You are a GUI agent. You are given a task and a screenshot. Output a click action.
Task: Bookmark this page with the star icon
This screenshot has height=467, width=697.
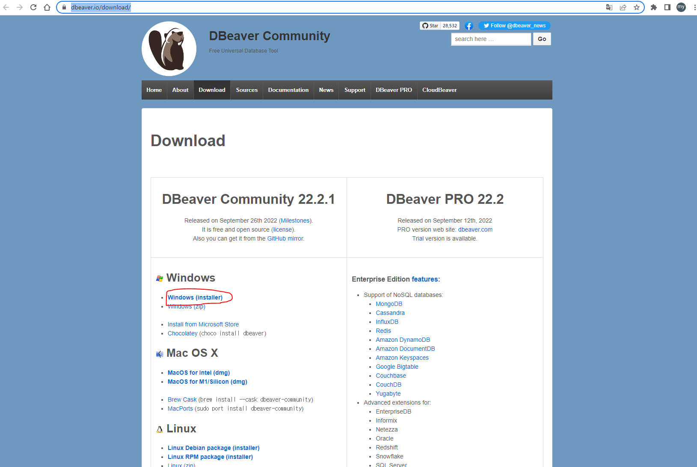[x=637, y=7]
